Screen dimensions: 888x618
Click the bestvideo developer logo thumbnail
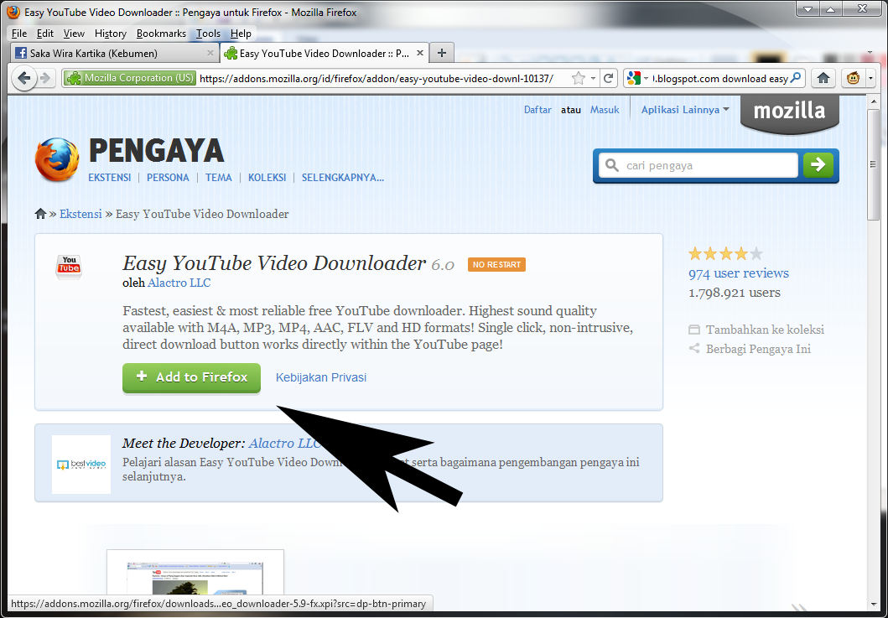[81, 465]
